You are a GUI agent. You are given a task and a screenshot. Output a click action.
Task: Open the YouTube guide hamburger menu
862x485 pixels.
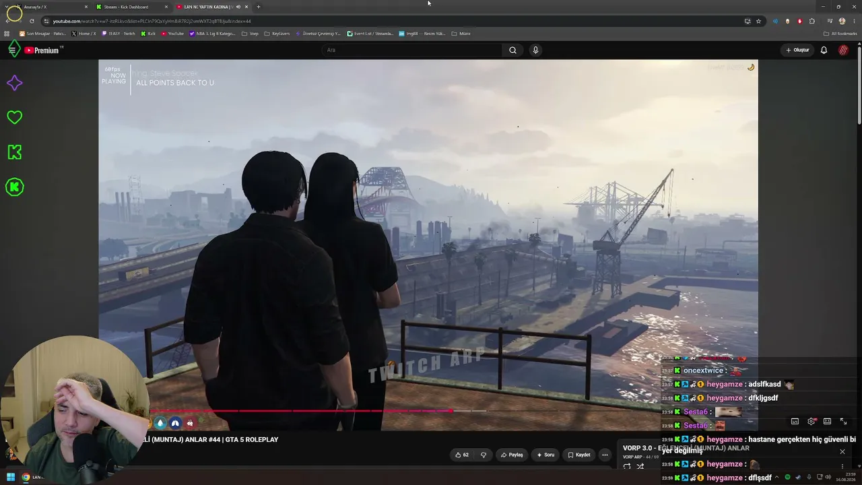tap(12, 50)
